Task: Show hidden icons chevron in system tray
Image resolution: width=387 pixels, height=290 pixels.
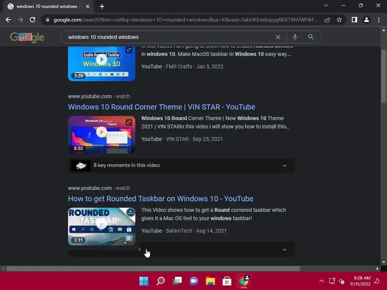Action: click(322, 281)
